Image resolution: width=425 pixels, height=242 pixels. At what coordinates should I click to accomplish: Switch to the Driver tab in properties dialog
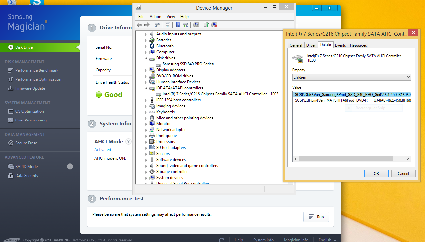[311, 45]
